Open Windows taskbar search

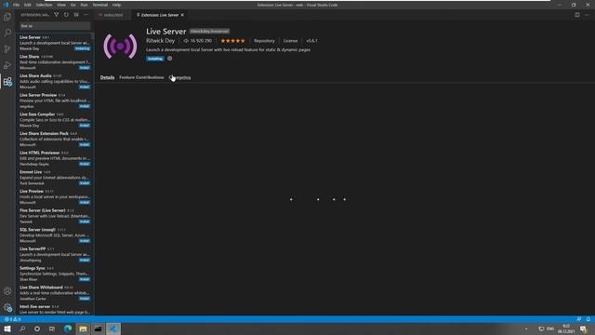(22, 328)
